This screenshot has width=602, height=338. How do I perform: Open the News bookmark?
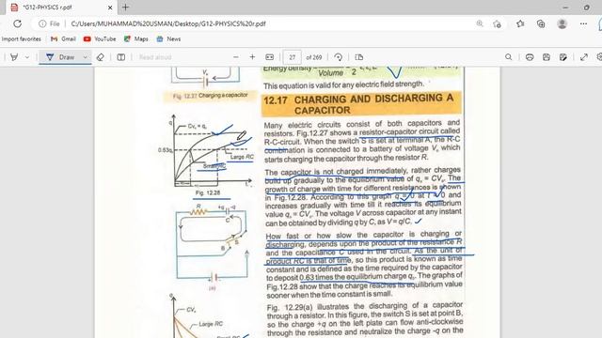168,39
